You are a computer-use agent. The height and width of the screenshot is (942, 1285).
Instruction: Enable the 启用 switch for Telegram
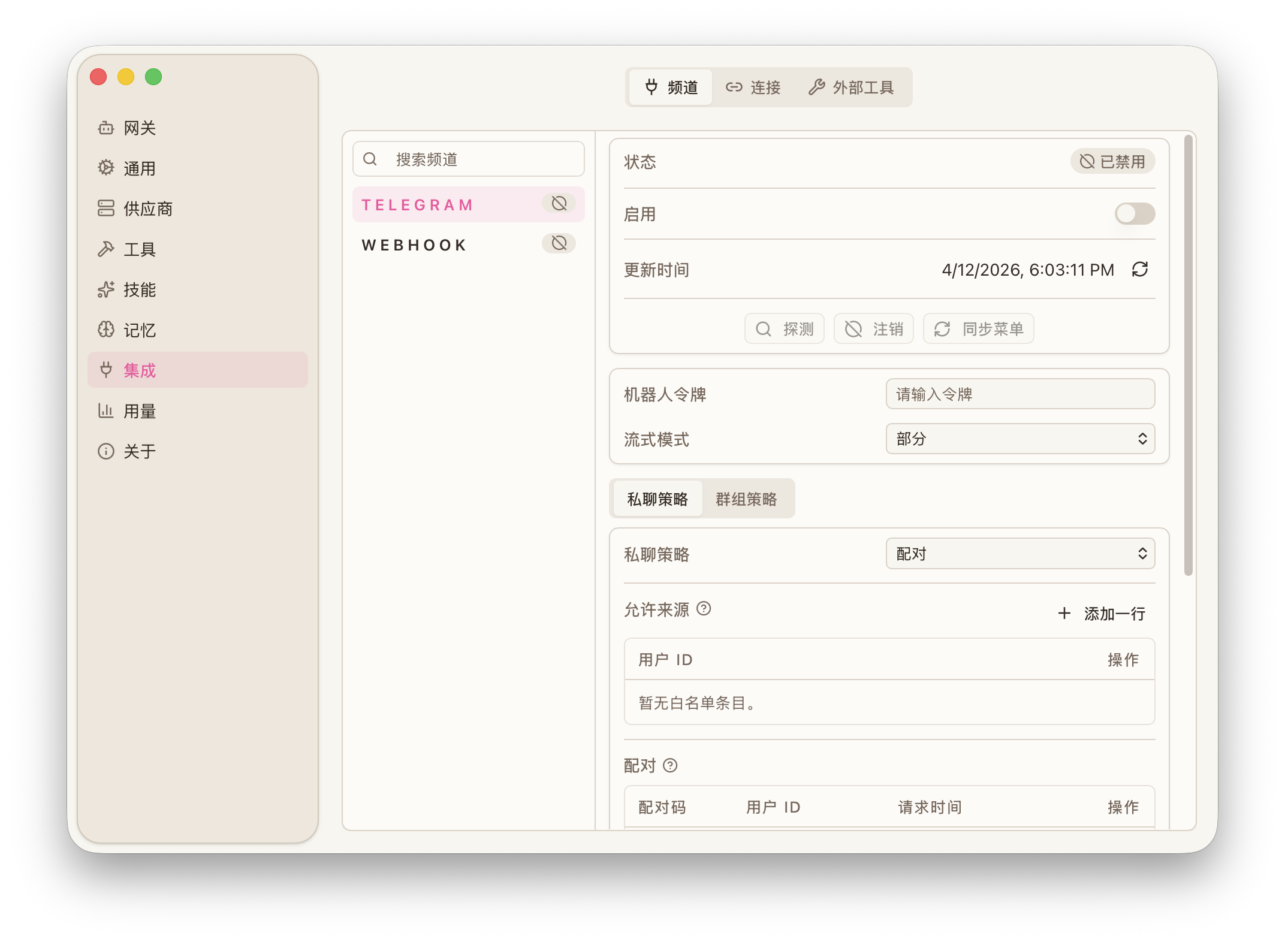[1134, 213]
